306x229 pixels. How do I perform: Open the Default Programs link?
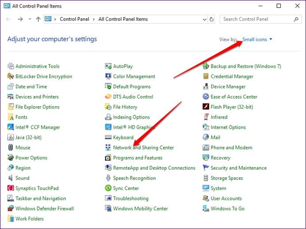click(132, 86)
